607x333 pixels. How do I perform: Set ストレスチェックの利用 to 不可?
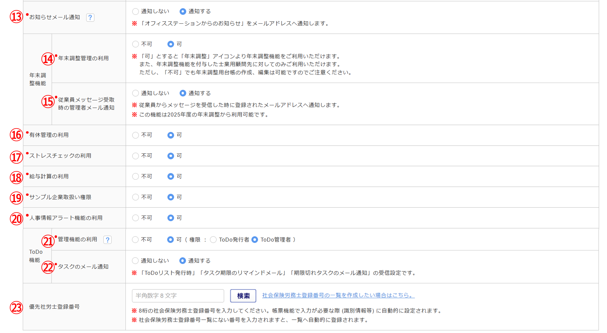(x=136, y=156)
